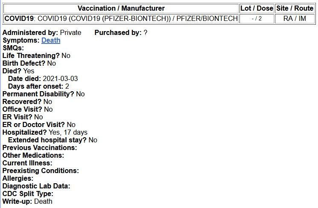Click the Vaccination / Manufacturer column header
This screenshot has width=318, height=208.
click(x=121, y=8)
